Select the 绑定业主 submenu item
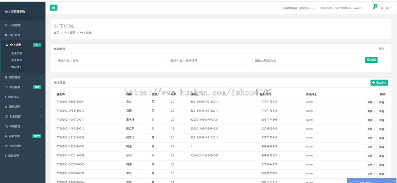This screenshot has width=397, height=183. [17, 67]
